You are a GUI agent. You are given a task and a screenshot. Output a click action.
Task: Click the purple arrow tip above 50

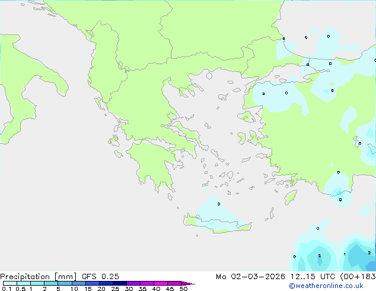tap(188, 283)
